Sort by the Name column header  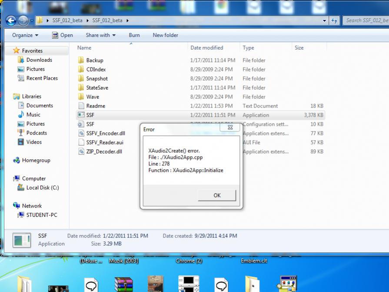coord(84,48)
